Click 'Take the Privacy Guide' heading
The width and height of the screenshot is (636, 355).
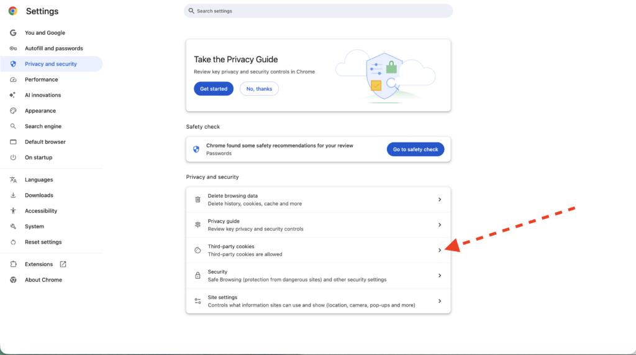pos(235,59)
